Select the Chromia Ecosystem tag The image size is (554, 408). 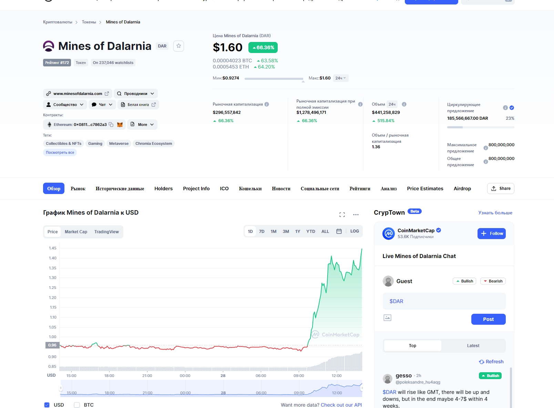tap(154, 143)
